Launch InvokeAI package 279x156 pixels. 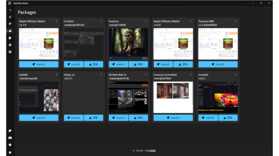(x=208, y=118)
